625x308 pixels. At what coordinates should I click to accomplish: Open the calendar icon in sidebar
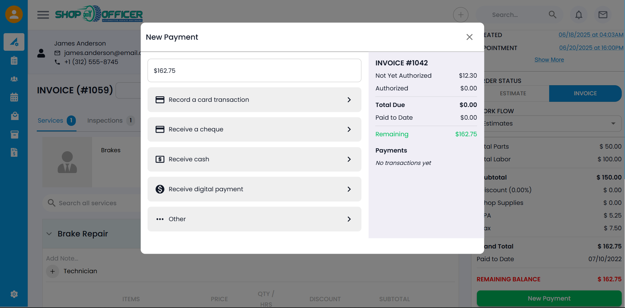click(x=14, y=97)
